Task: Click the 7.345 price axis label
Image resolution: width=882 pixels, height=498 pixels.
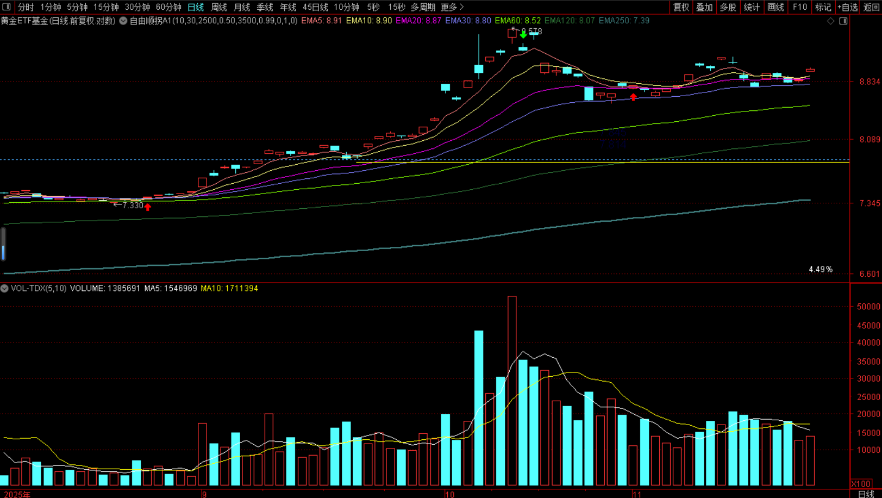Action: (870, 203)
